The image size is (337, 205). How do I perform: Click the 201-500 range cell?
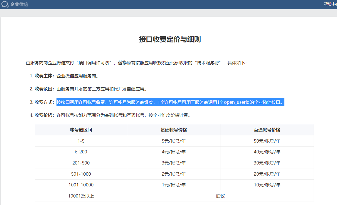[81, 163]
